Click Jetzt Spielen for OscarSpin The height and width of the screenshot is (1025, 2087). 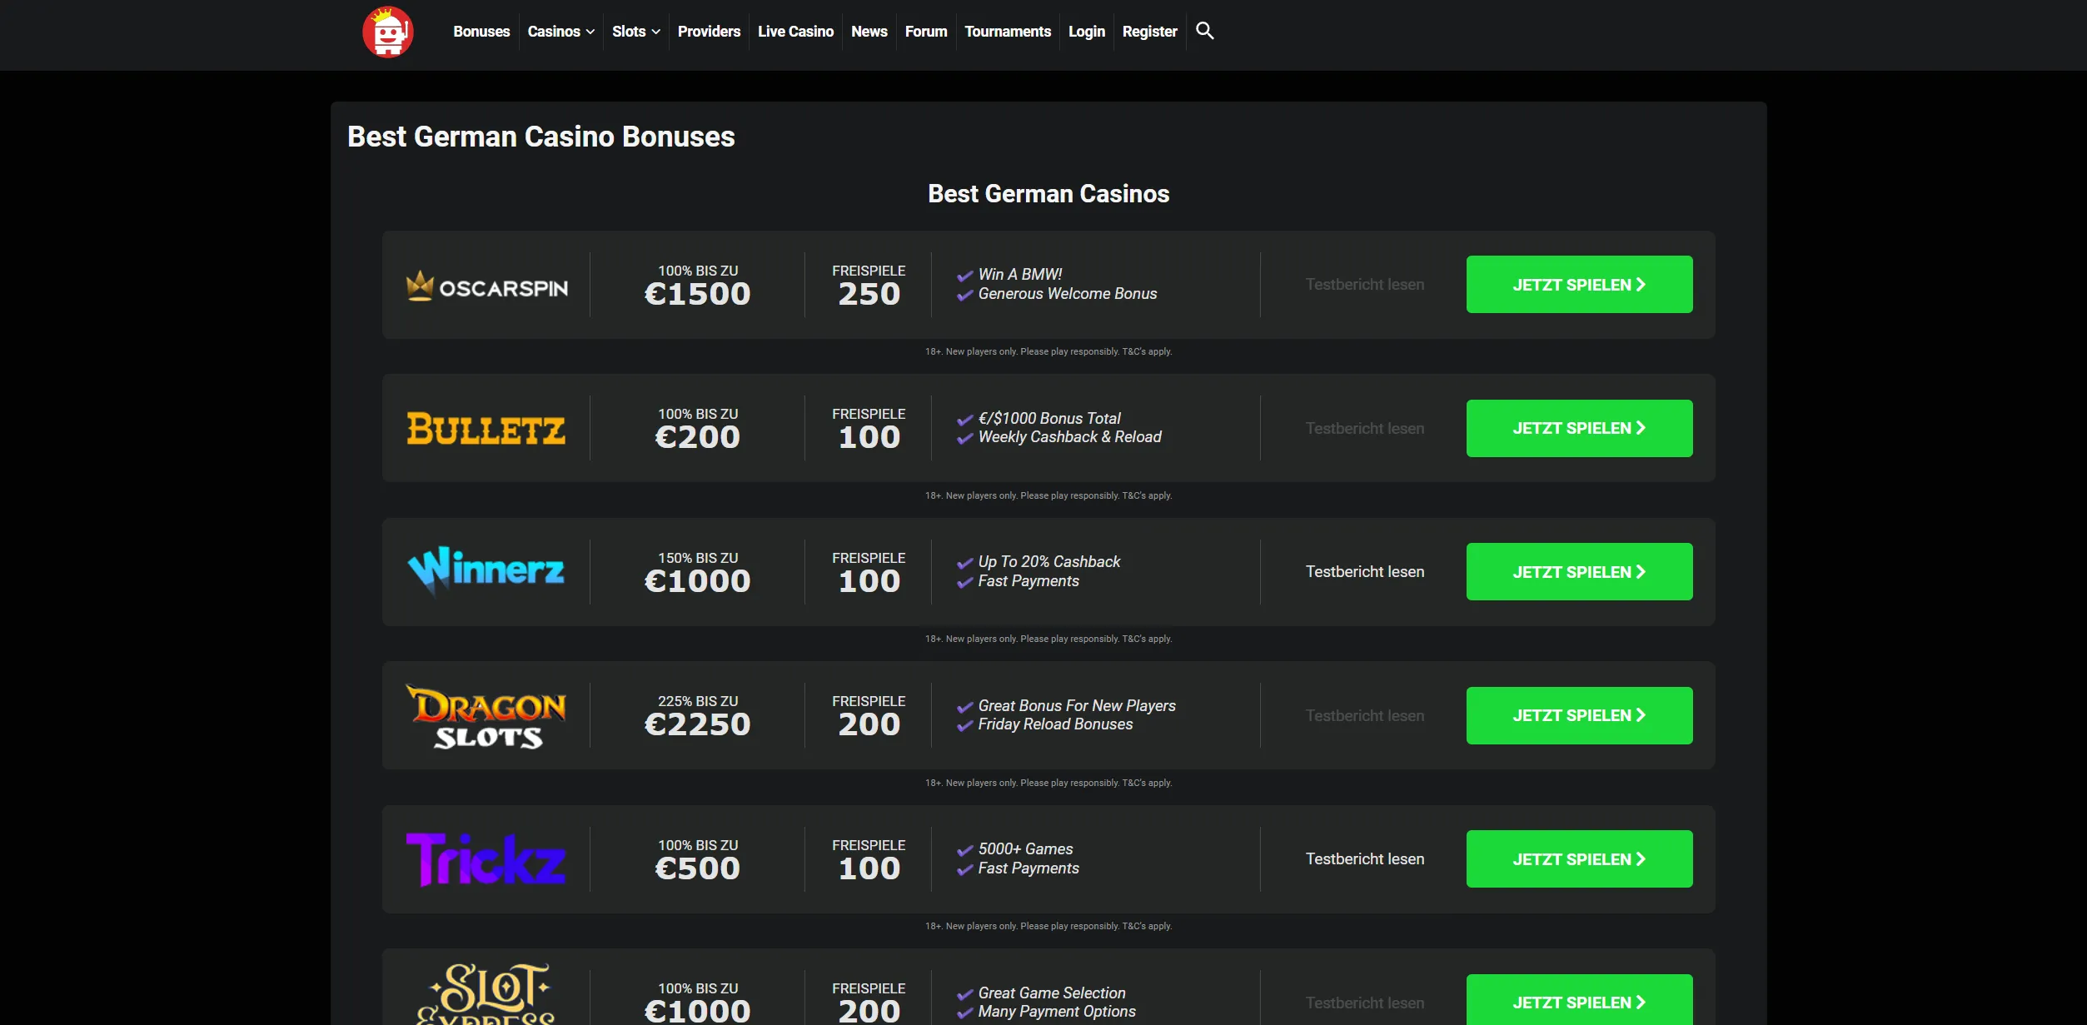tap(1579, 285)
